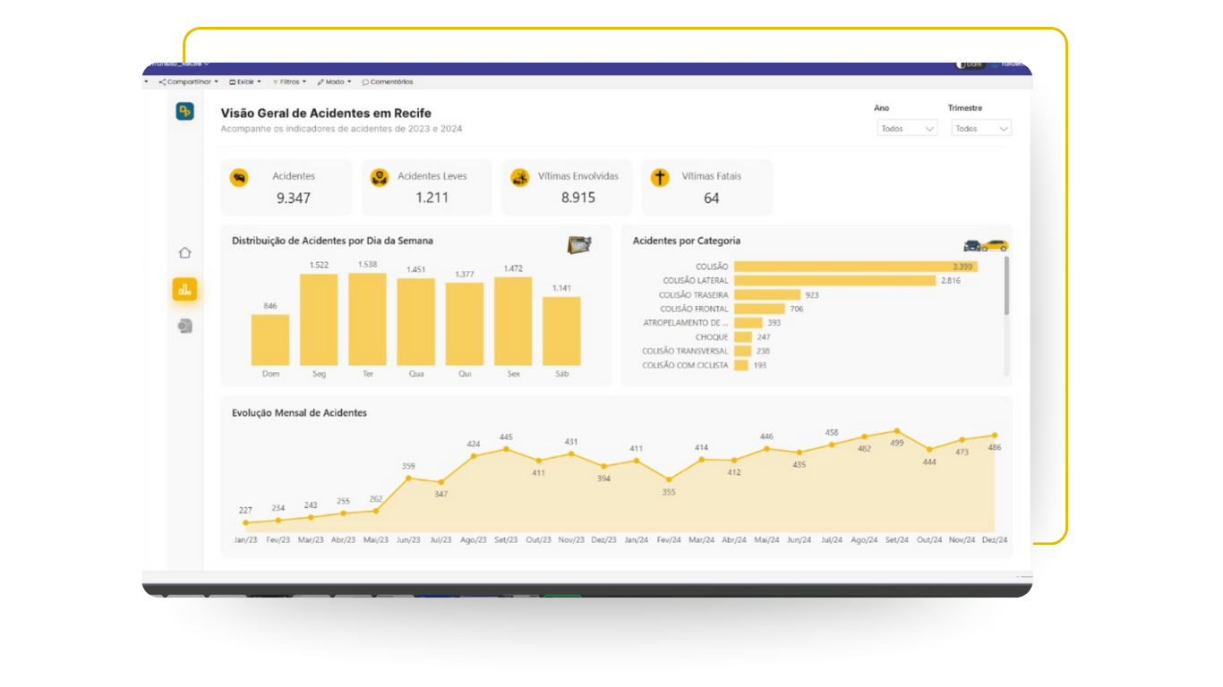Open the Compartilhar menu
Viewport: 1223px width, 687px height.
point(189,81)
